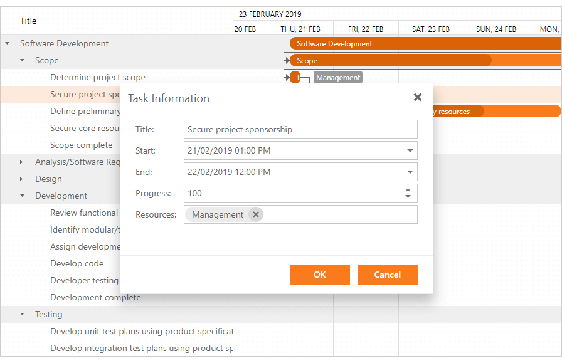Edit the Title text field
Viewport: 562px width, 363px height.
tap(300, 129)
